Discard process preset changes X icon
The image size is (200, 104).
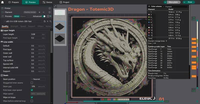(47, 21)
